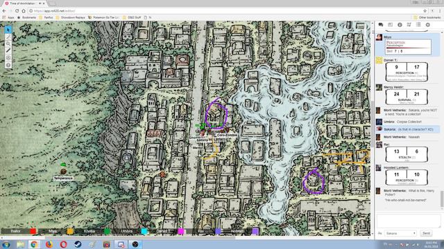Launch Opera from the taskbar

click(x=63, y=244)
